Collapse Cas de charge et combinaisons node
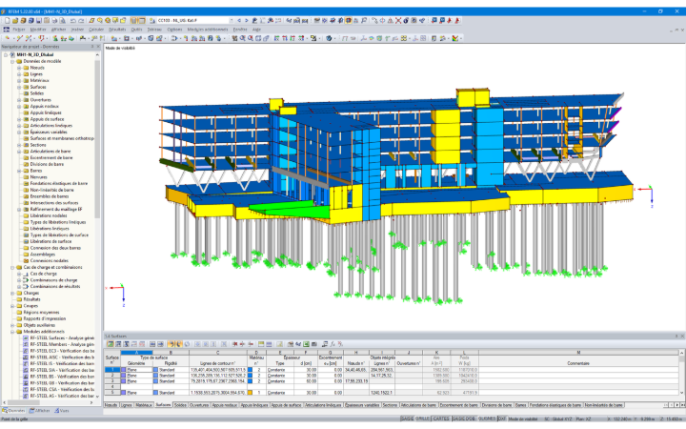 (12, 267)
